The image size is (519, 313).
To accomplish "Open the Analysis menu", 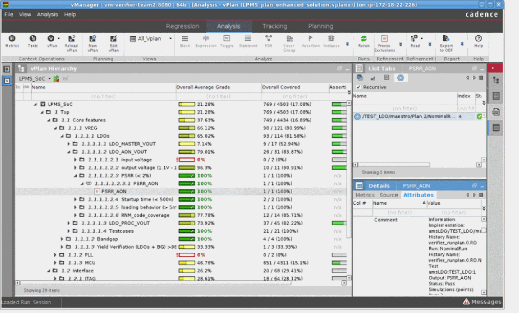I will coord(48,14).
